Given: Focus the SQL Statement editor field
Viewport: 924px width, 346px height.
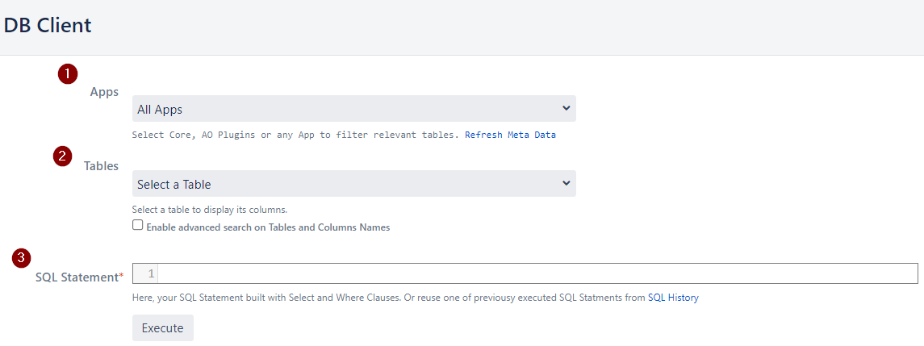Looking at the screenshot, I should pos(537,273).
